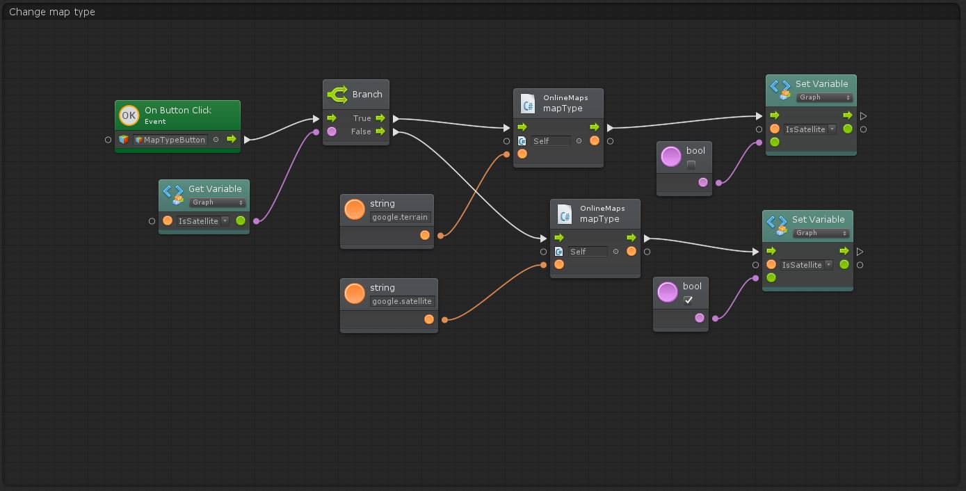Click the OK icon on On Button Click node

pos(129,115)
